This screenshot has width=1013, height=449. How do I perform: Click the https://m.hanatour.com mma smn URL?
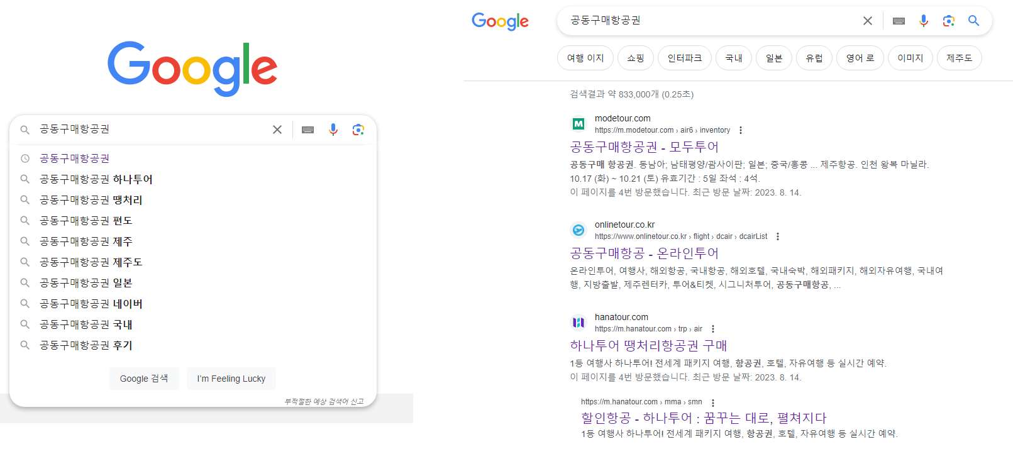[x=641, y=402]
